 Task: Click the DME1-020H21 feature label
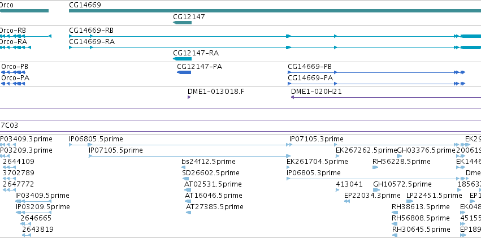tap(317, 92)
